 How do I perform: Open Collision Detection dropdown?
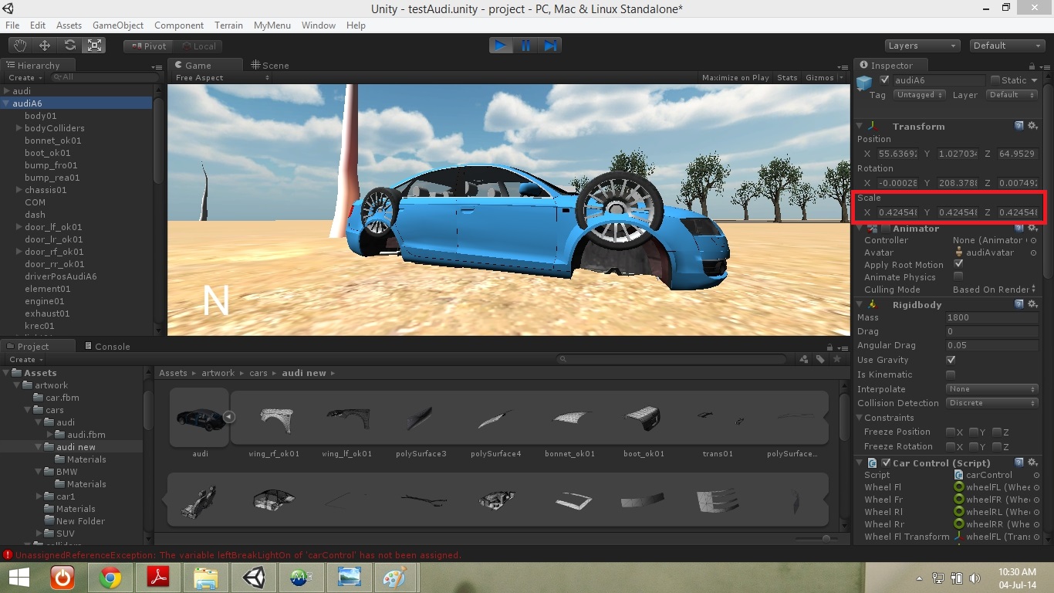click(x=992, y=403)
